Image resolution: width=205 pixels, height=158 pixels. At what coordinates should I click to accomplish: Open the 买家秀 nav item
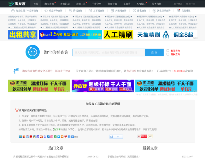tap(127, 4)
